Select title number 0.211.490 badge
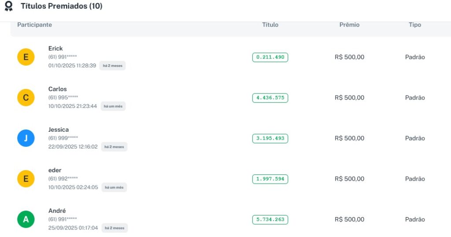The height and width of the screenshot is (237, 451). click(270, 57)
